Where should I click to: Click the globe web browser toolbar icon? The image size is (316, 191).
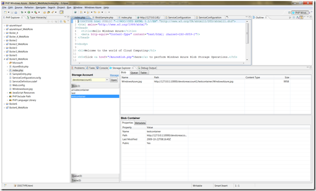click(x=75, y=12)
